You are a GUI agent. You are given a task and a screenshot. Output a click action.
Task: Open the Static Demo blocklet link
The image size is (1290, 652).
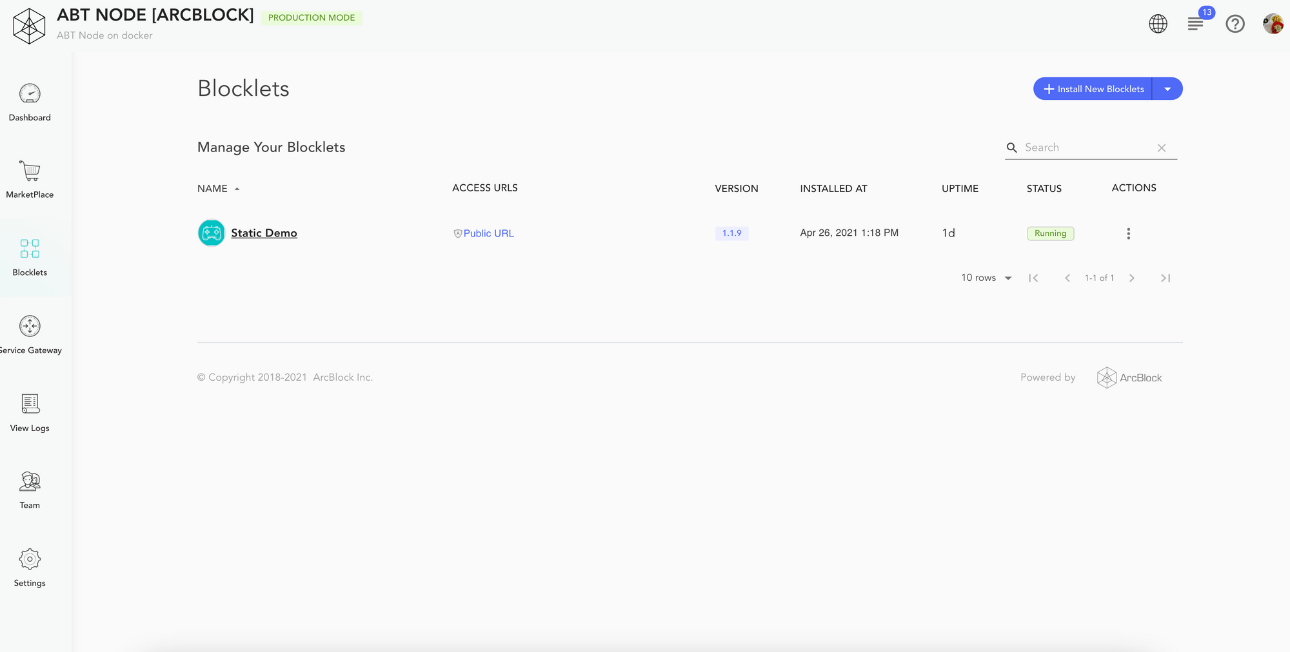[x=264, y=233]
